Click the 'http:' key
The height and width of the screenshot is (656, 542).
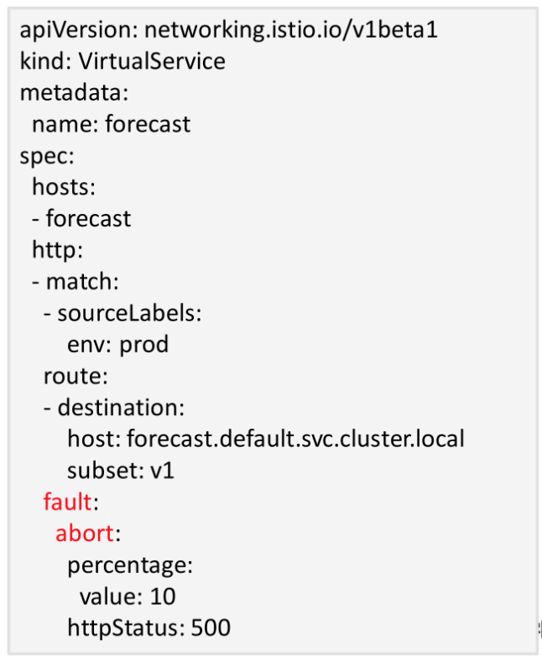pyautogui.click(x=57, y=250)
